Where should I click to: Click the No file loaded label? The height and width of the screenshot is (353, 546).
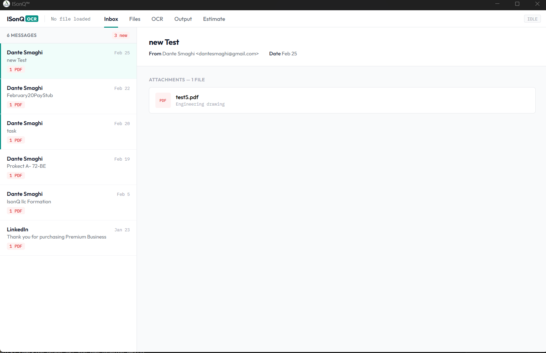pos(71,19)
